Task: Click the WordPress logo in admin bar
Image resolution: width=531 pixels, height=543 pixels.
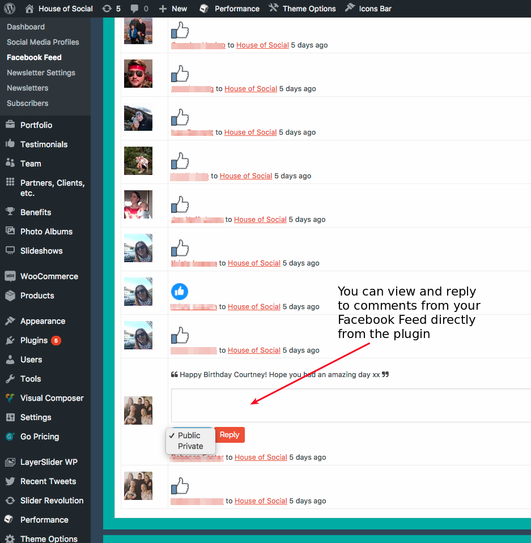Action: pos(10,8)
